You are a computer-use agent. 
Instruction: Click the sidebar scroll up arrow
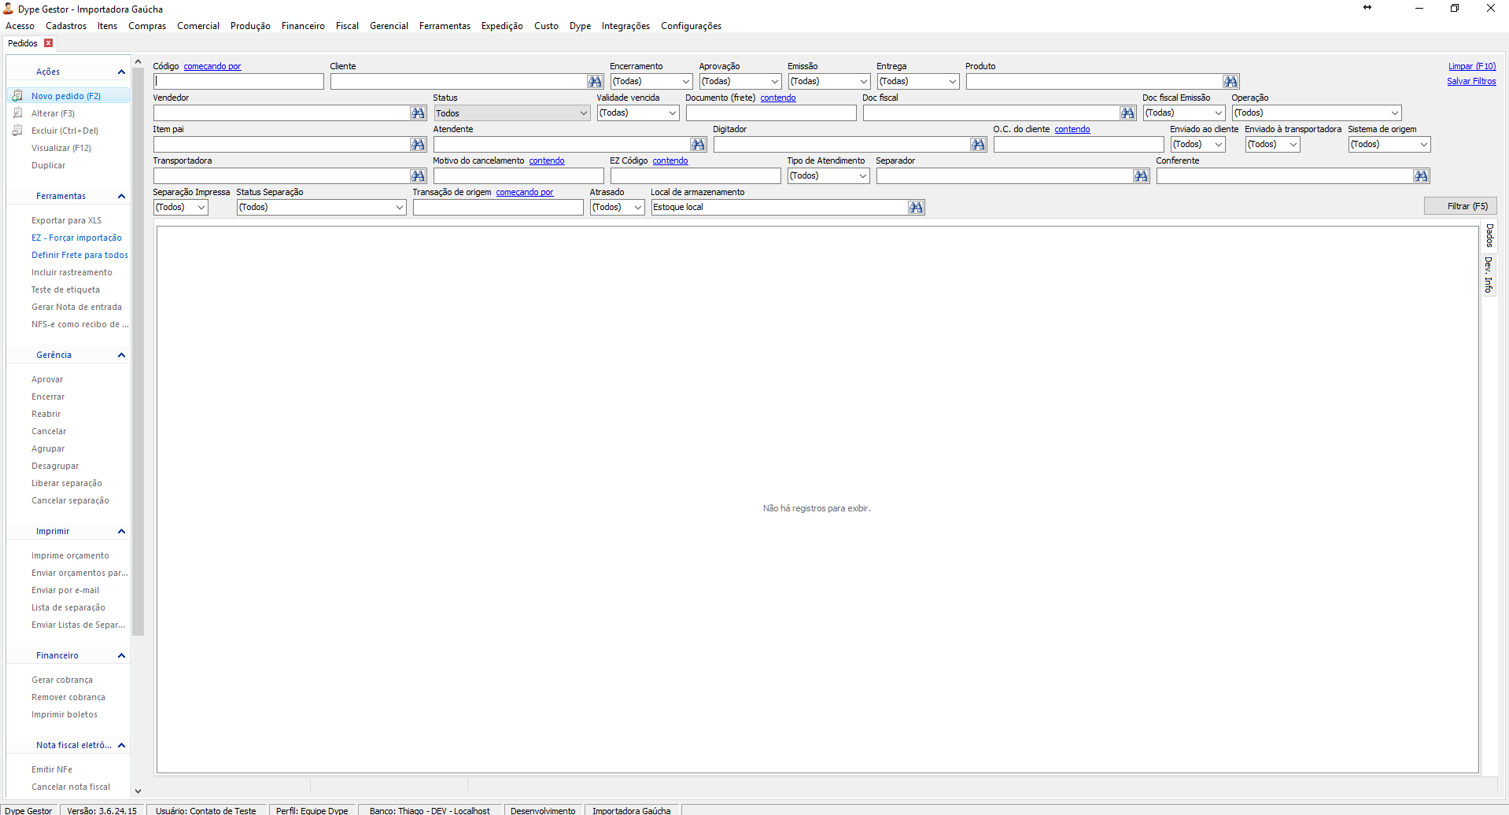(138, 61)
